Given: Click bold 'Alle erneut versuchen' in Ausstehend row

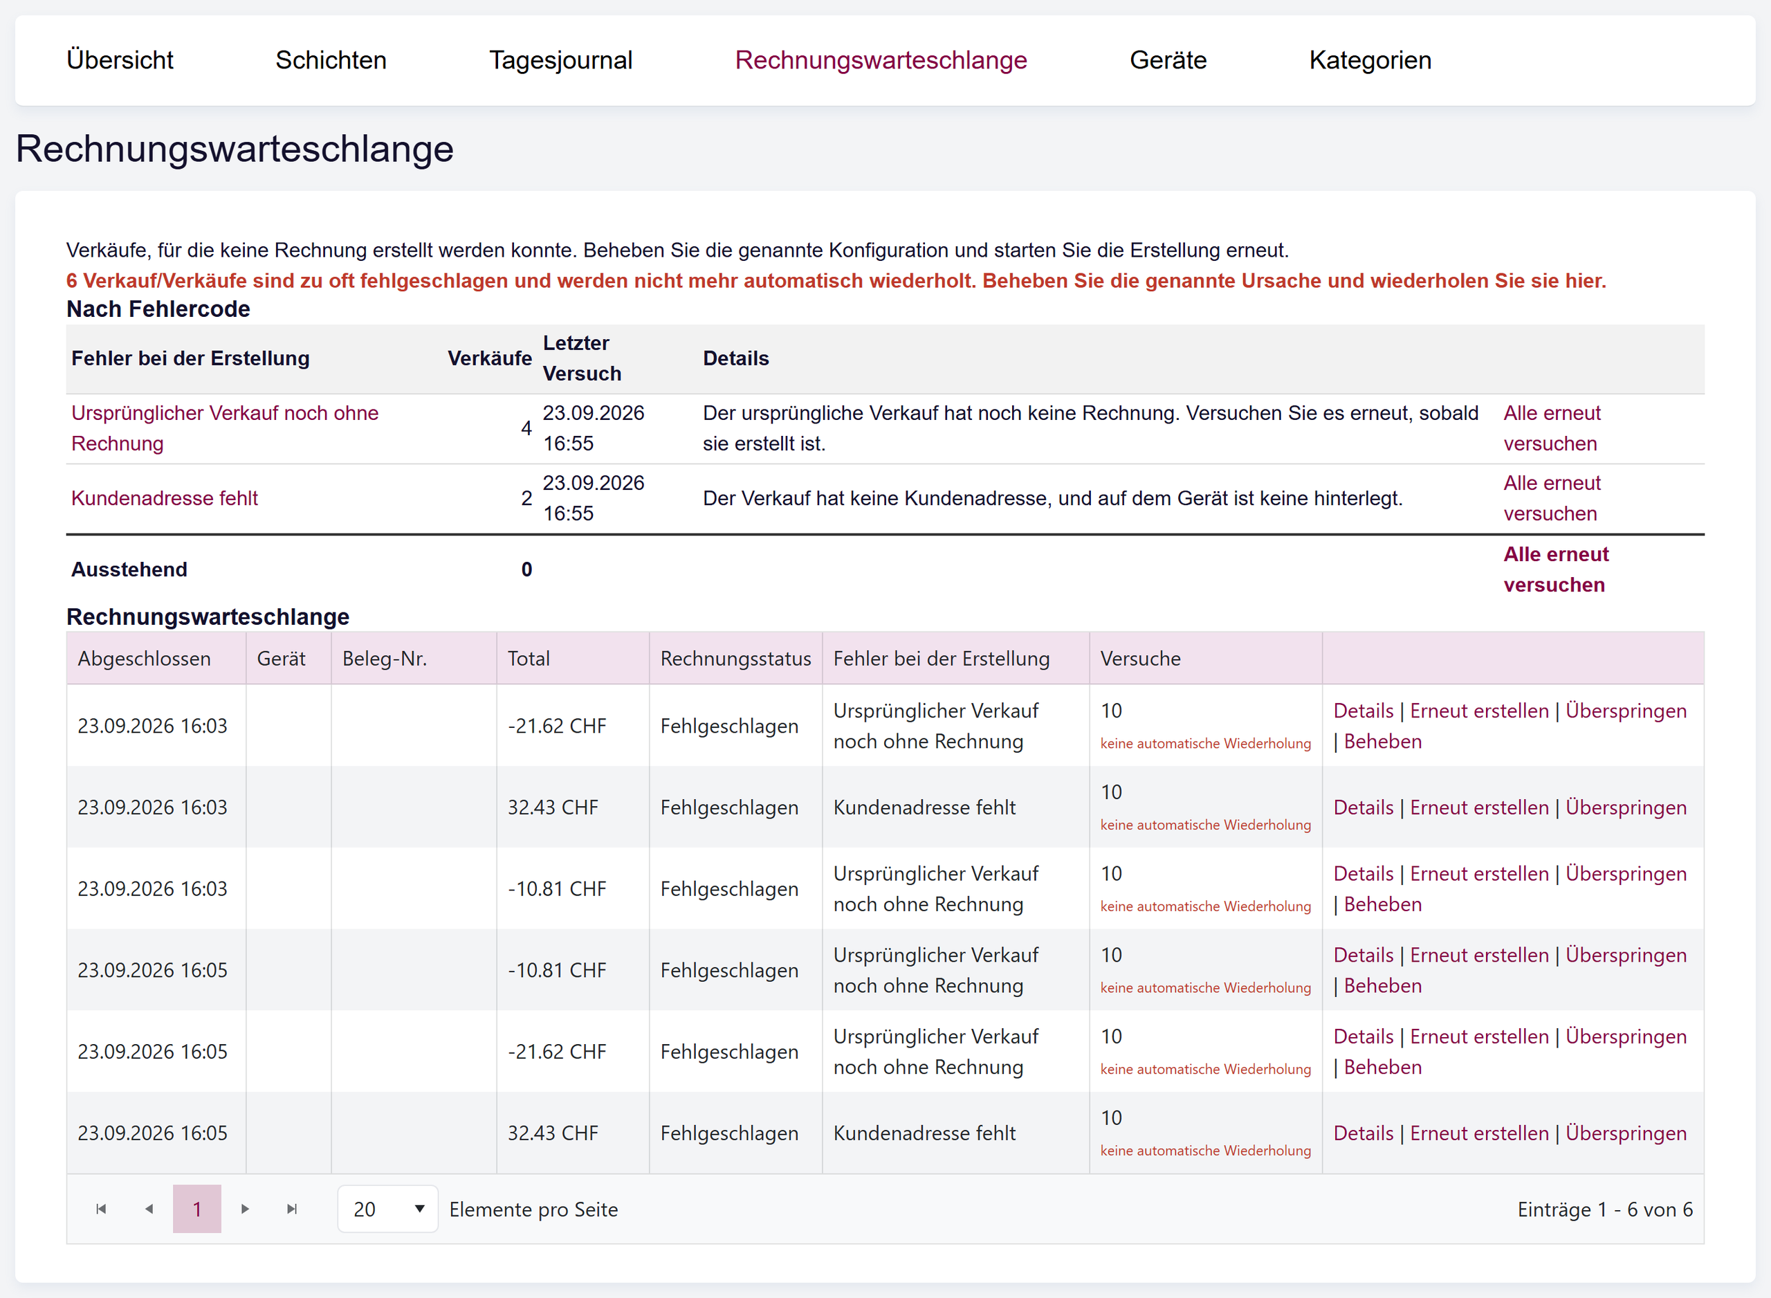Looking at the screenshot, I should (x=1556, y=569).
